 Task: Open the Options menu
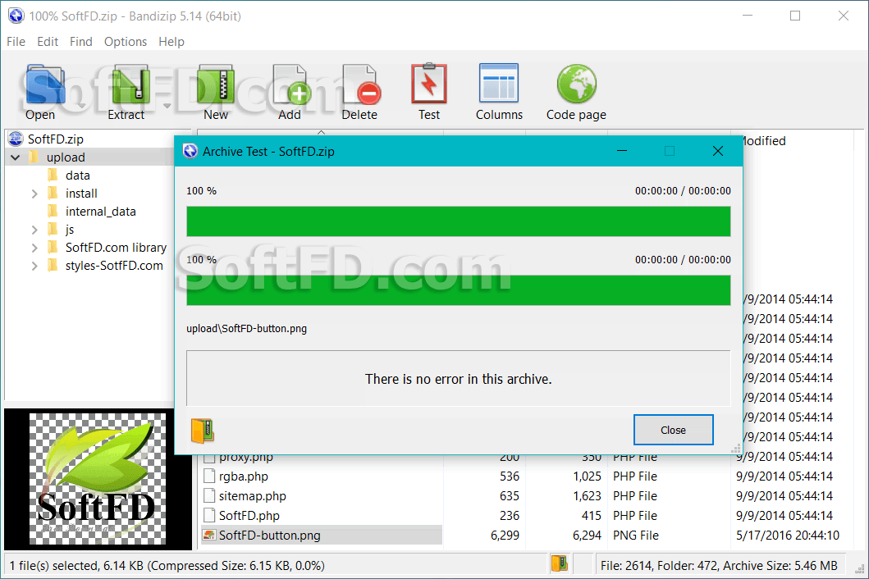click(x=126, y=42)
